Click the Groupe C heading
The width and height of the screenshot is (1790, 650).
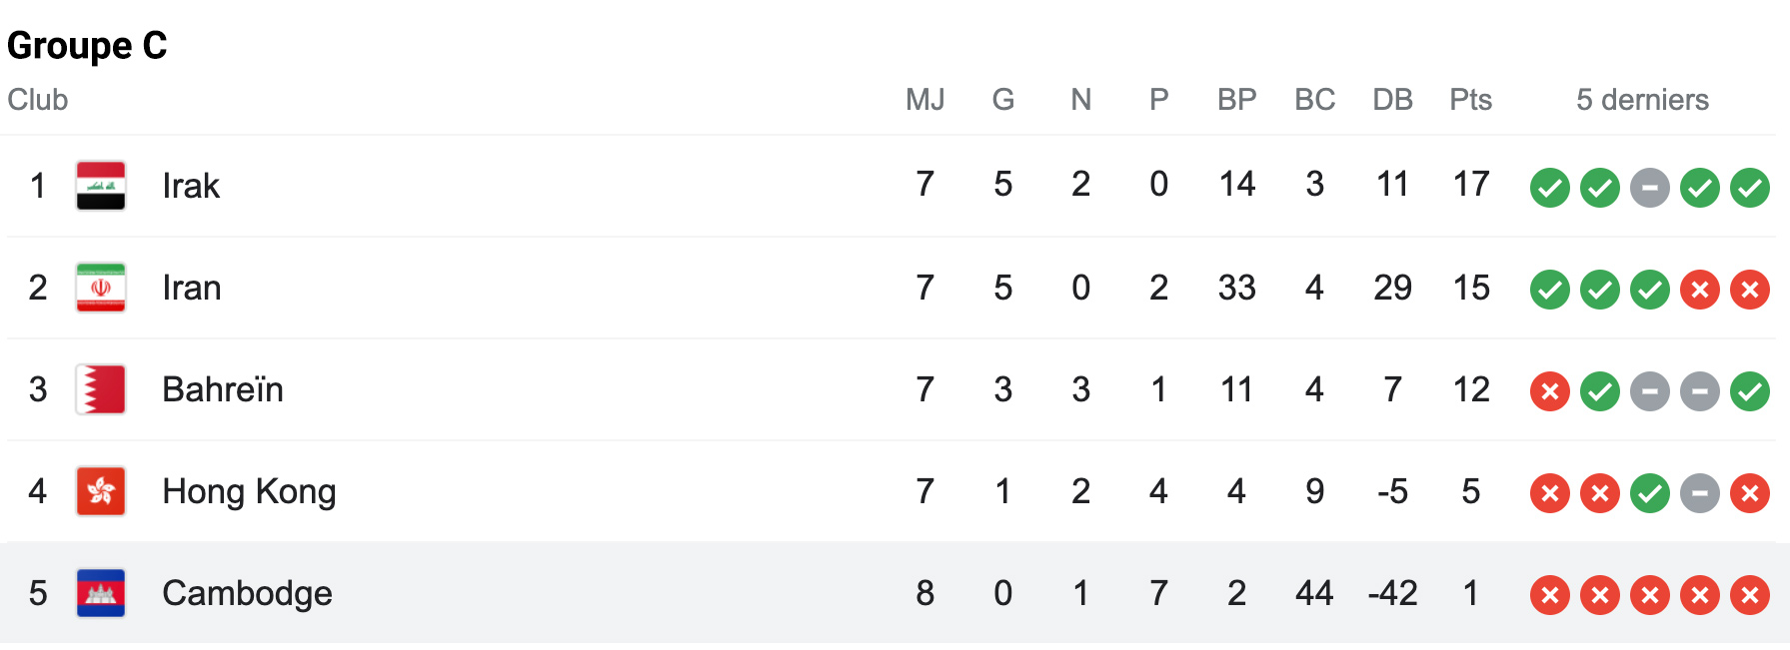(x=87, y=46)
